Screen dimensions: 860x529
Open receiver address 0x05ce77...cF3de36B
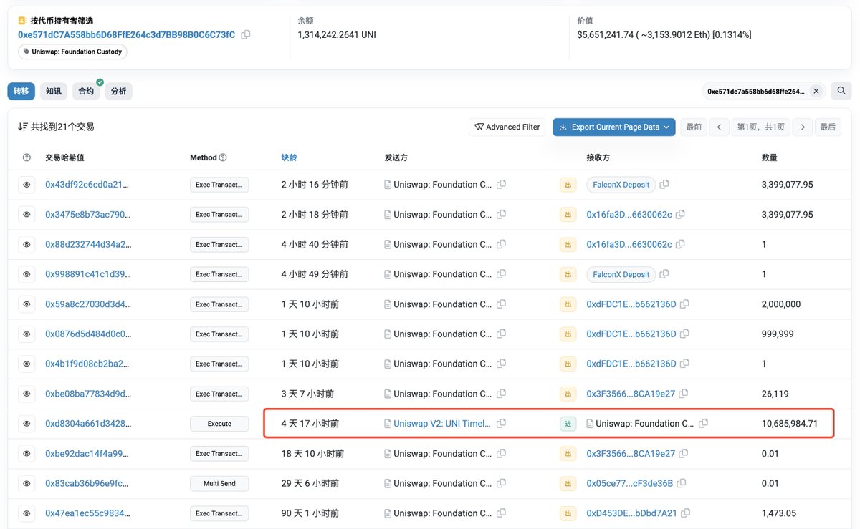click(x=630, y=483)
